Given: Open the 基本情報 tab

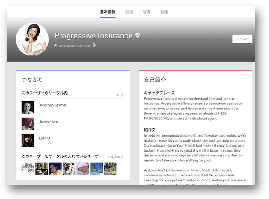Looking at the screenshot, I should [107, 12].
